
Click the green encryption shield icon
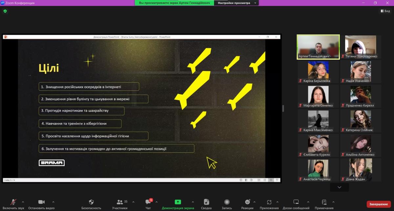5,11
